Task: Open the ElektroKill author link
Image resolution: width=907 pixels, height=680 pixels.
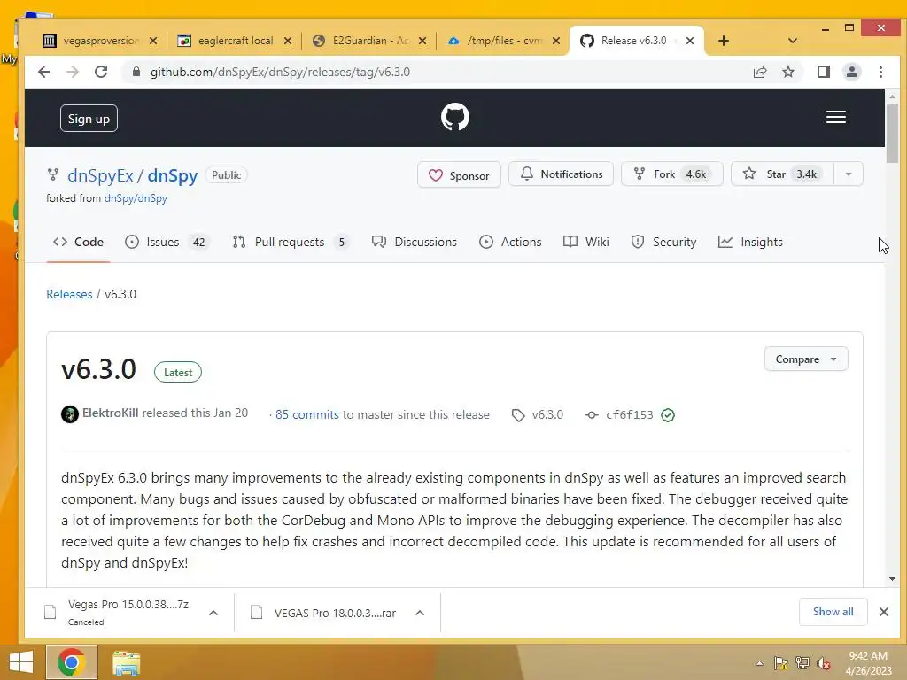Action: click(x=110, y=413)
